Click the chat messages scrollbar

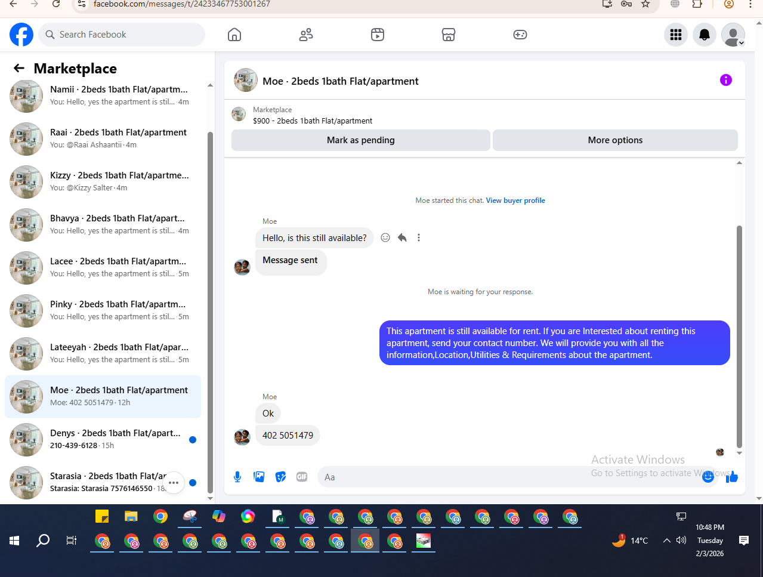(739, 336)
